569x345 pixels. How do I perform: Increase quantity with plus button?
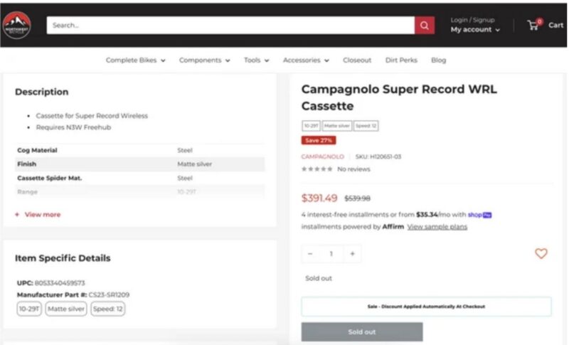[x=352, y=253]
